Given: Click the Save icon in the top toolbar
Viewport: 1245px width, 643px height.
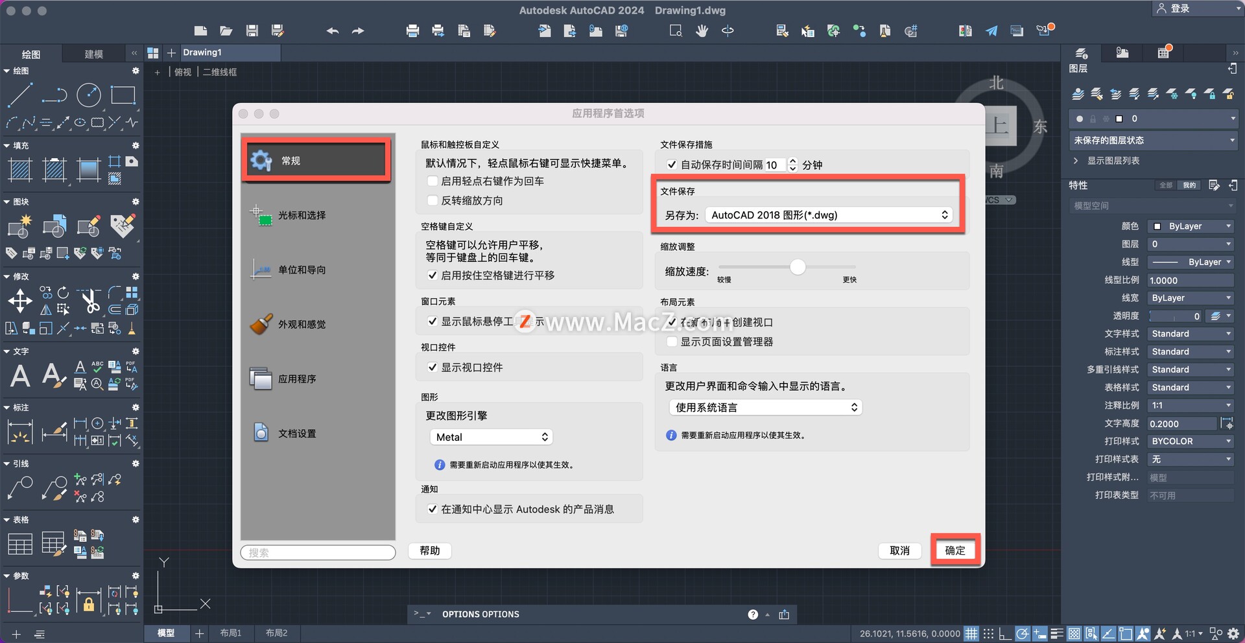Looking at the screenshot, I should coord(252,30).
